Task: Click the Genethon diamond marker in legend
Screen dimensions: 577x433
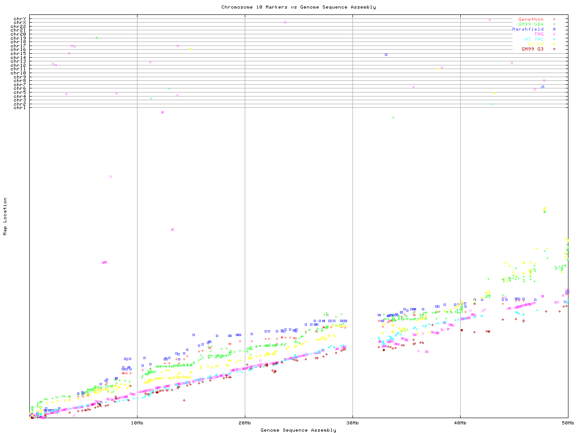Action: [x=554, y=19]
